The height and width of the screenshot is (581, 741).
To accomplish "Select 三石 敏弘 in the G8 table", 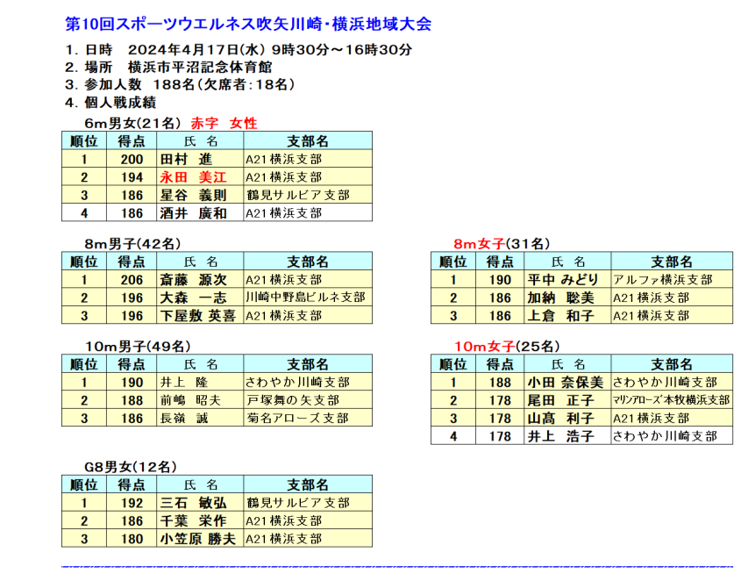I will point(195,502).
